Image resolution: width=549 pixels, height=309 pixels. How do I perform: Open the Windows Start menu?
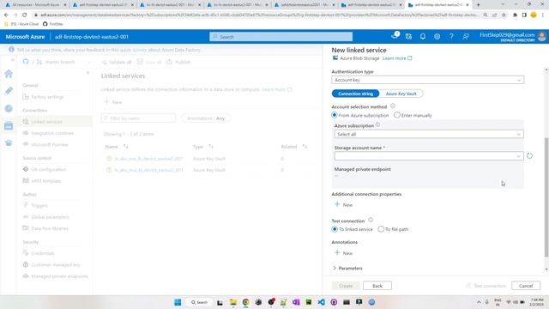coord(178,302)
